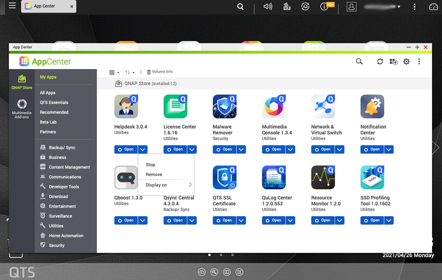Select QTS Essentials category
This screenshot has width=442, height=280.
click(x=54, y=103)
